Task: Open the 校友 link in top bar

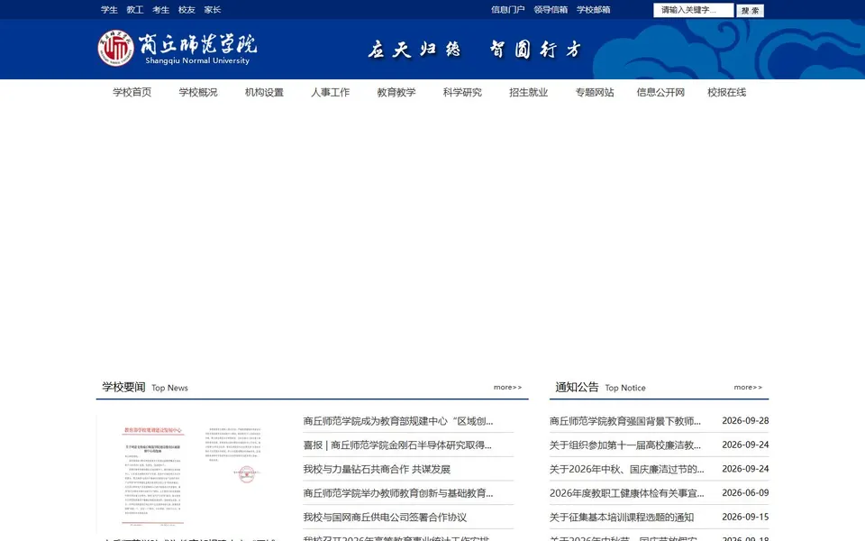Action: (187, 10)
